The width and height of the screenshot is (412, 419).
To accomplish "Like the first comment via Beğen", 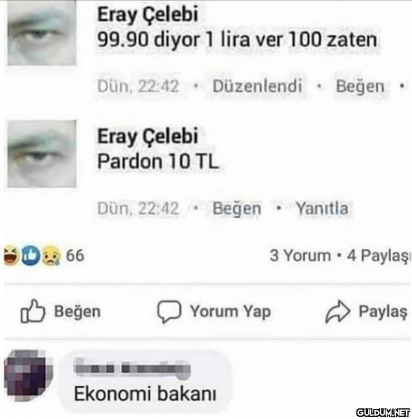I will point(360,86).
